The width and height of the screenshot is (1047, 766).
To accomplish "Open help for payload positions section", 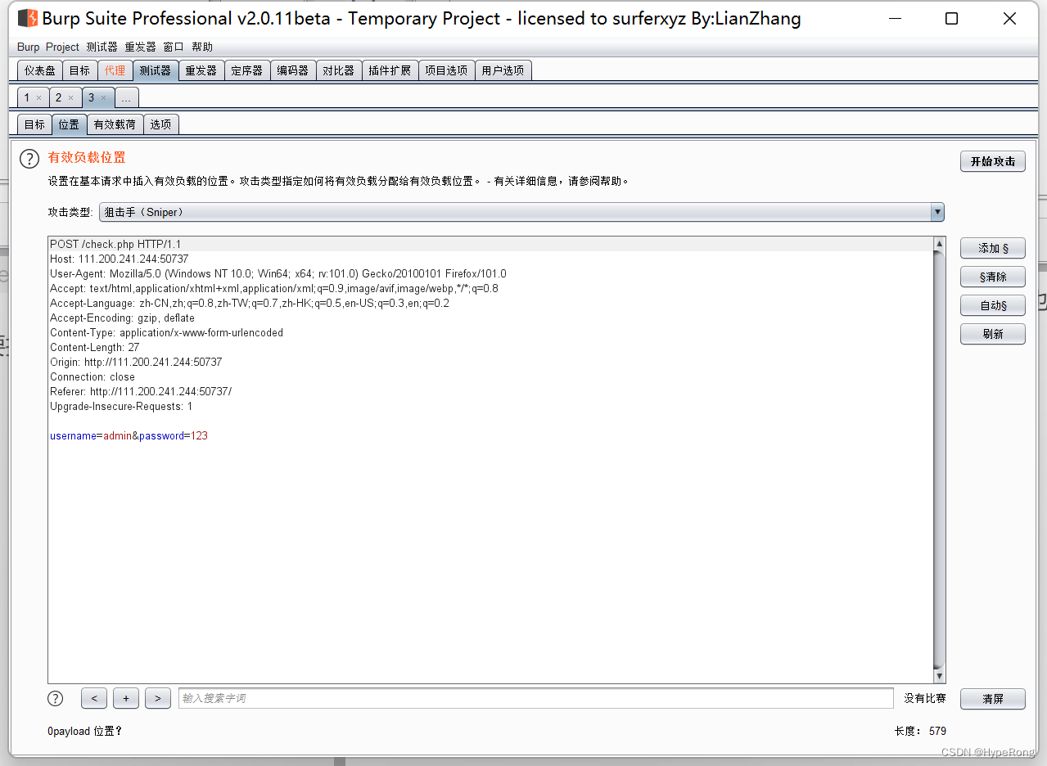I will tap(29, 159).
